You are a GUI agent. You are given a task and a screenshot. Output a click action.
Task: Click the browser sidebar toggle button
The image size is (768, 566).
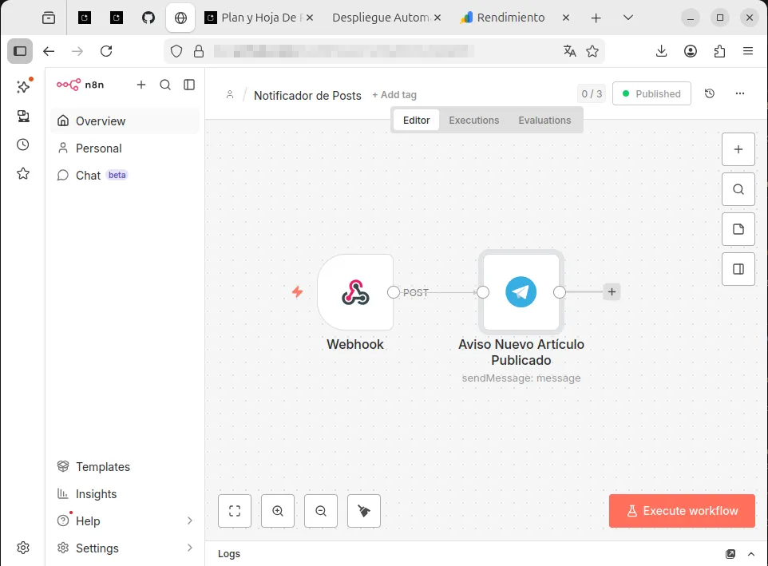pos(20,51)
